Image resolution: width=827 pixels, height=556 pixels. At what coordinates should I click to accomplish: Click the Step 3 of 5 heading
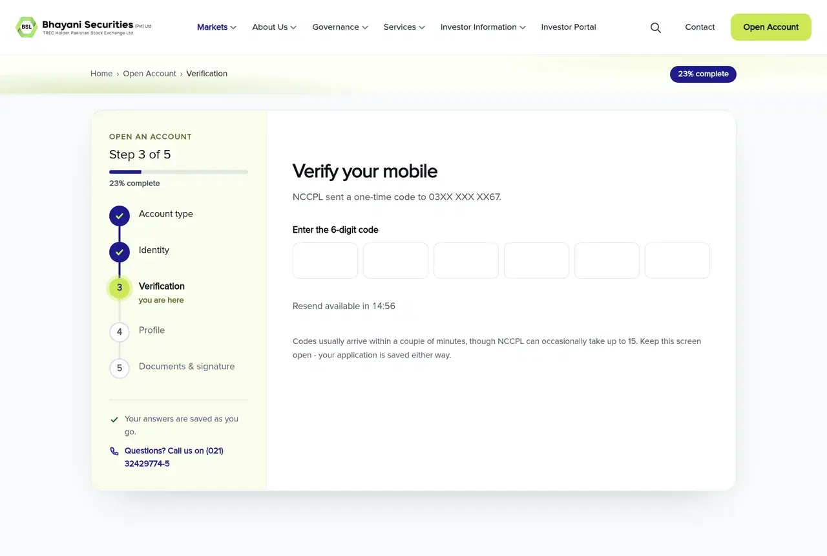tap(140, 155)
